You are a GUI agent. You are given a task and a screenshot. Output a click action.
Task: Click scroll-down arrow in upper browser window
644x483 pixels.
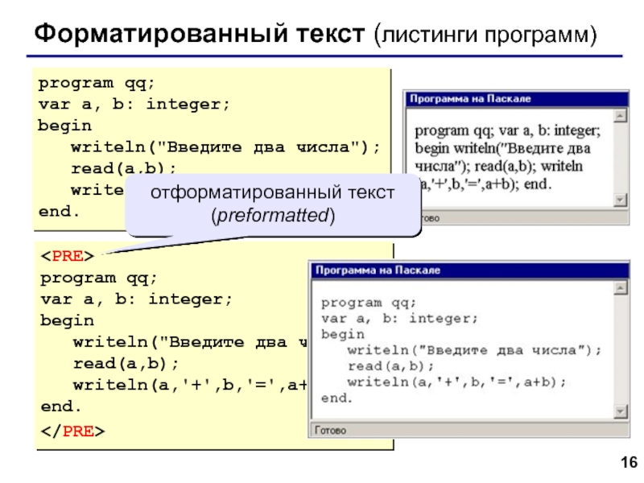click(x=620, y=200)
